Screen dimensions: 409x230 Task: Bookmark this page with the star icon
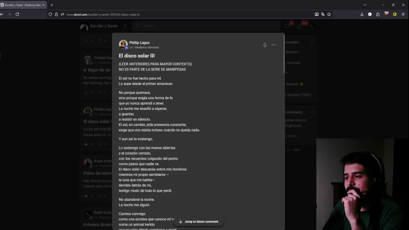pos(329,14)
